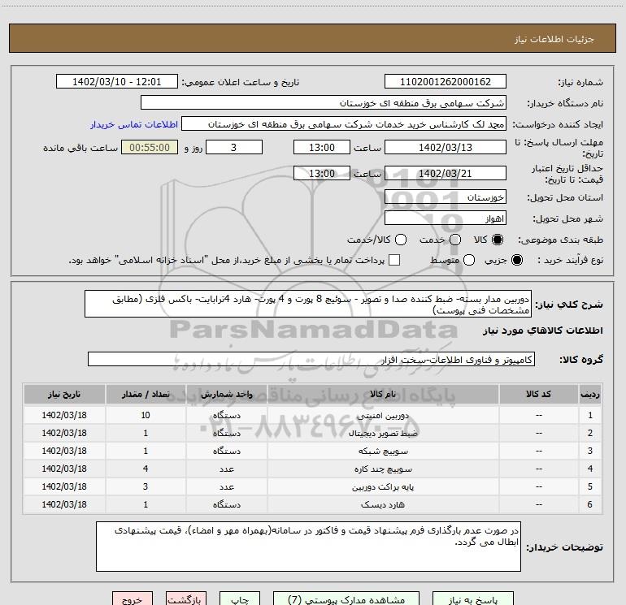Viewport: 626px width, 605px height.
Task: Click the گروه کالا field
Action: point(311,359)
